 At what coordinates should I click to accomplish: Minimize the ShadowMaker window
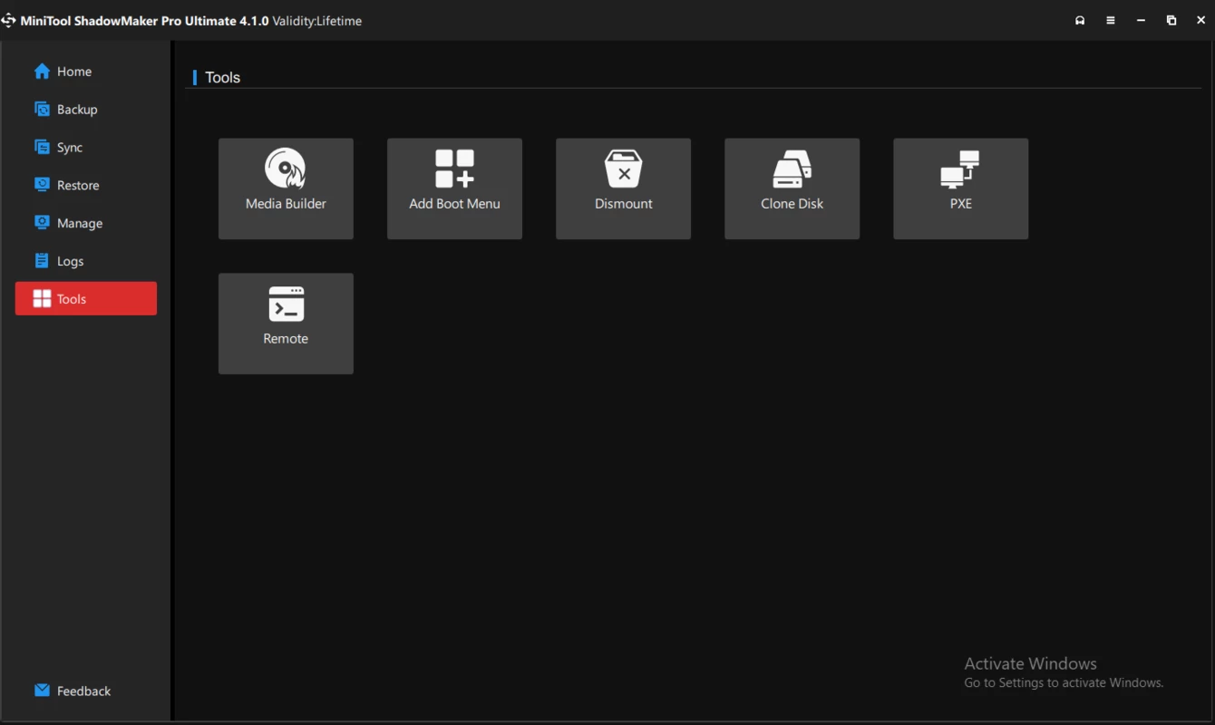tap(1142, 21)
